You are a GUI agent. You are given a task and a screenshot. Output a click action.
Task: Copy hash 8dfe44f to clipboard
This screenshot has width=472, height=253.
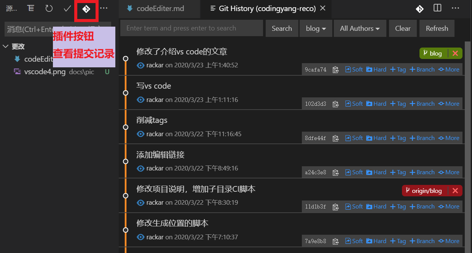335,138
